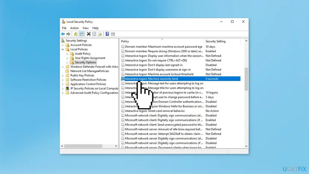The image size is (309, 174).
Task: Click icon of Interactive logon: Don't display last signed-in
Action: point(122,65)
